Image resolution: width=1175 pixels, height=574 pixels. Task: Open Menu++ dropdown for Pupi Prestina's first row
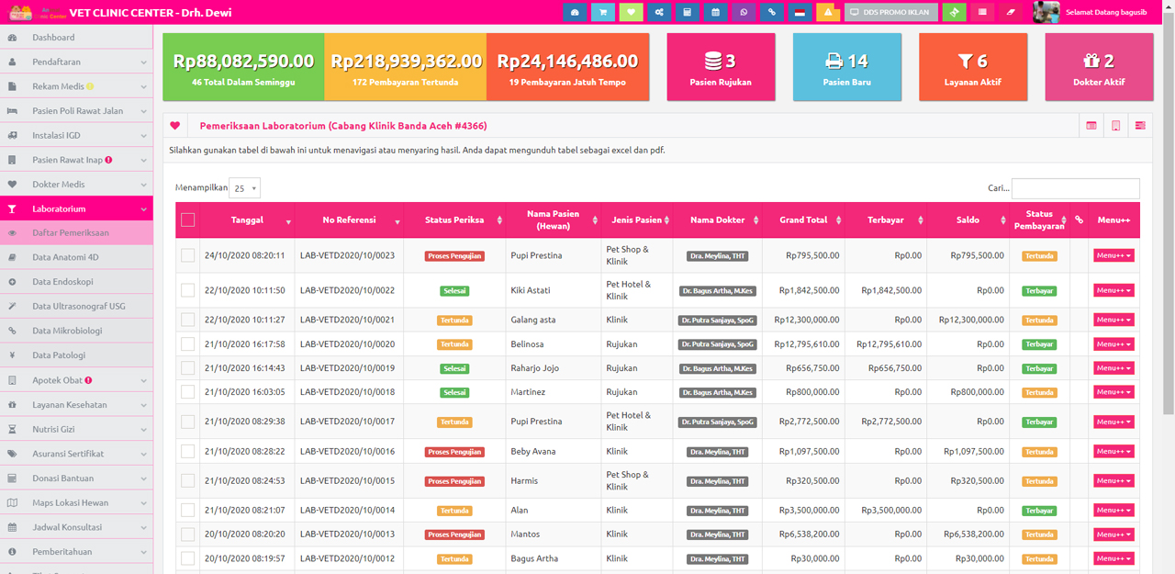(1113, 255)
